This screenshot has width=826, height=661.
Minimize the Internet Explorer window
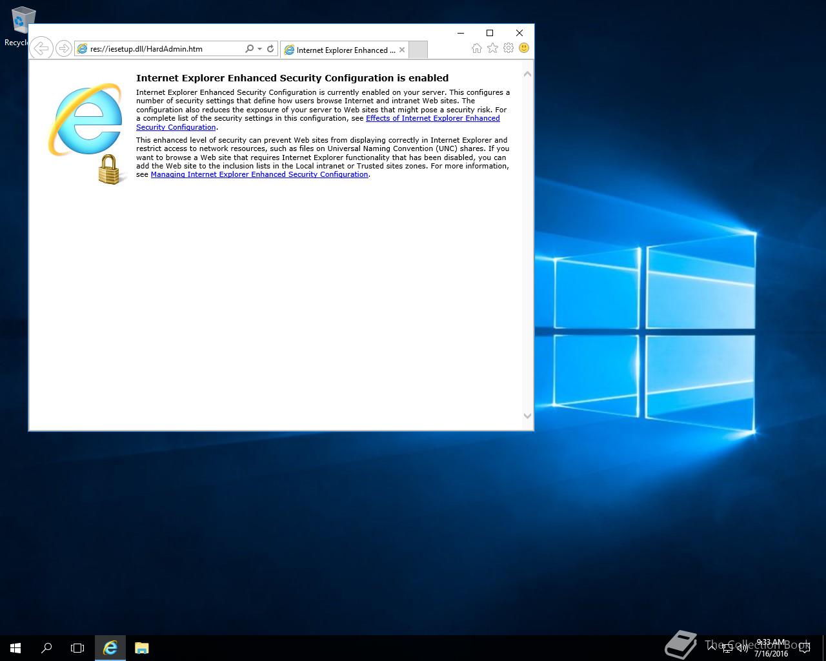click(x=461, y=32)
